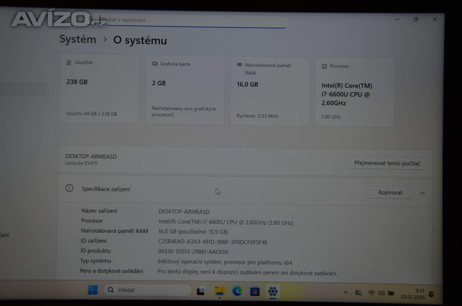Open the notification bell icon

(431, 294)
